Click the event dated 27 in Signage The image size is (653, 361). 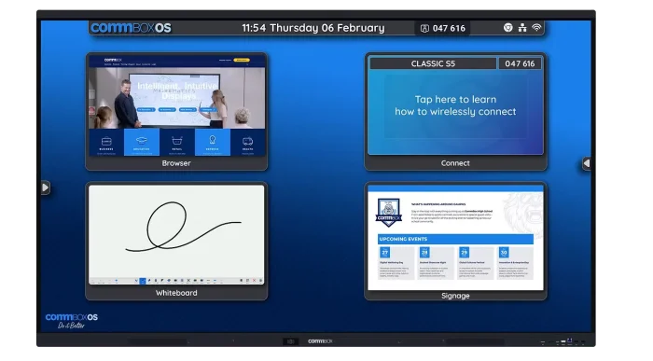396,263
